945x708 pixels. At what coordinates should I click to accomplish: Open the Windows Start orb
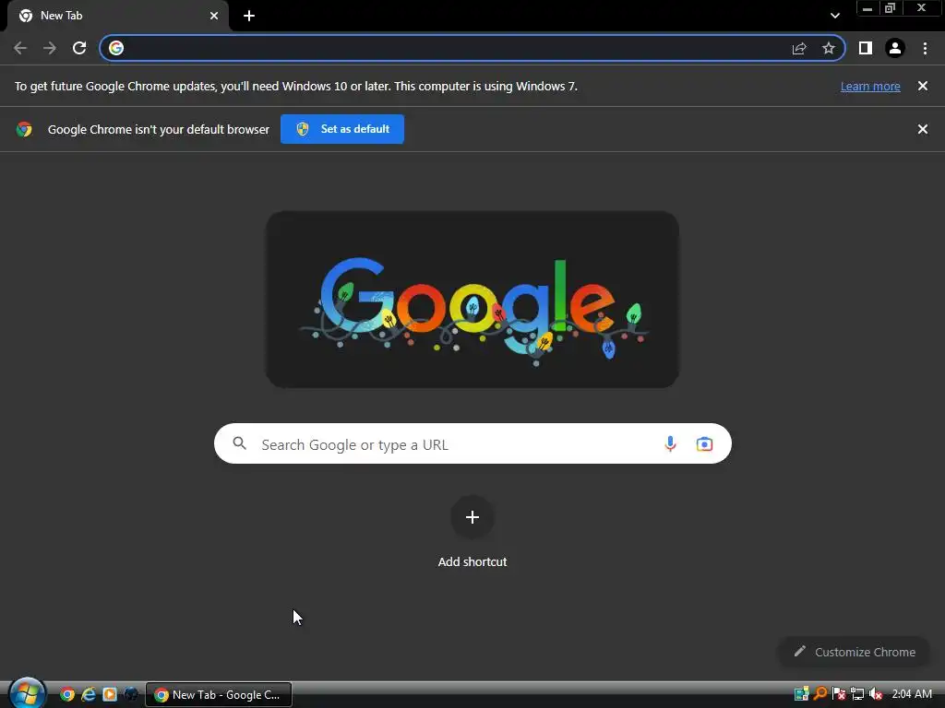tap(27, 693)
